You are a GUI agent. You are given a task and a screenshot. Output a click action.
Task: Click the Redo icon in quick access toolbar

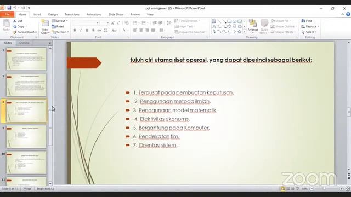23,8
